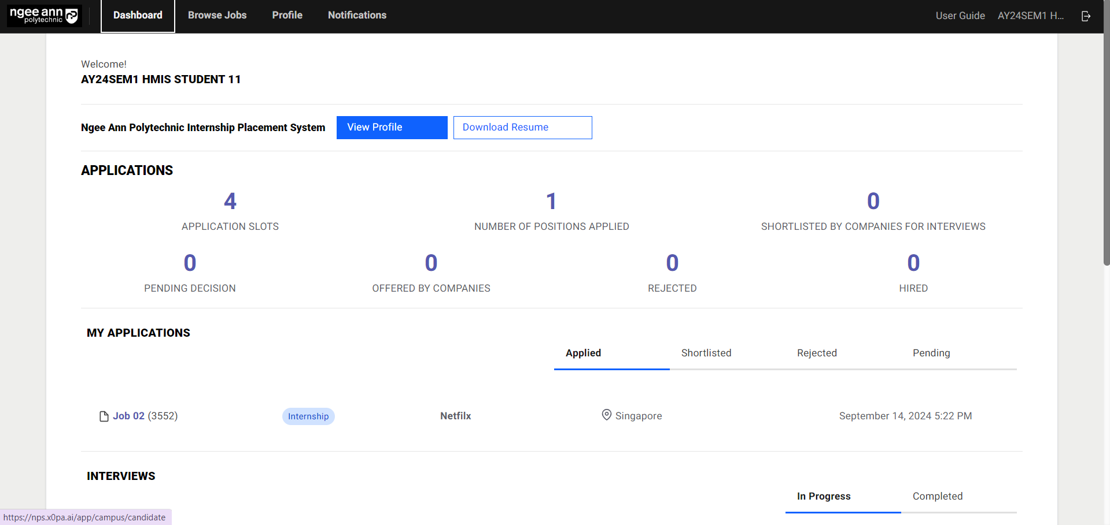Expand the AY24SEM1 user account menu
The image size is (1110, 525).
(1030, 16)
